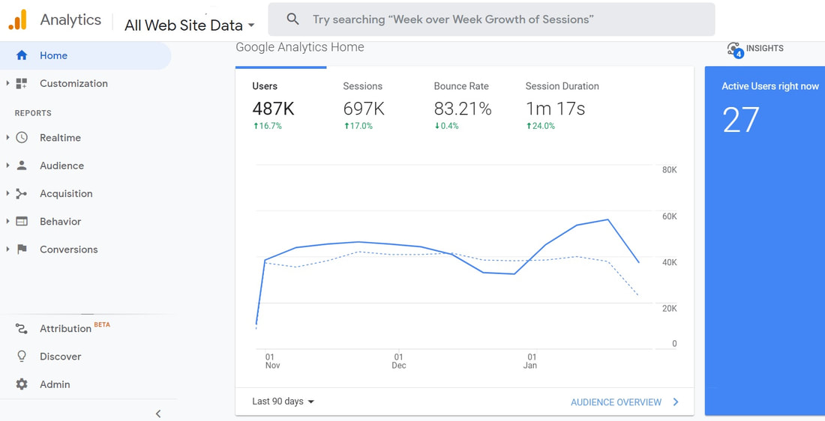Open the Behavior window icon
The height and width of the screenshot is (421, 825).
click(22, 221)
